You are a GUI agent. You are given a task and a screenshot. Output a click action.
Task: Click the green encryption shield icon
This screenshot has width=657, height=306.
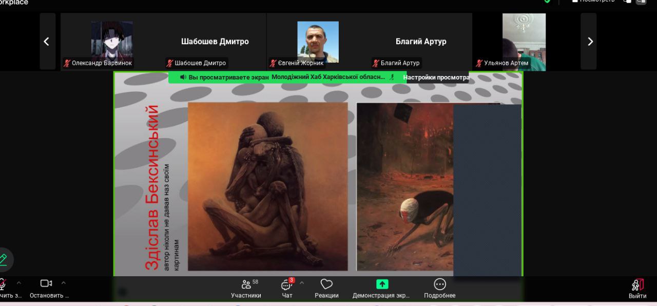pos(547,2)
